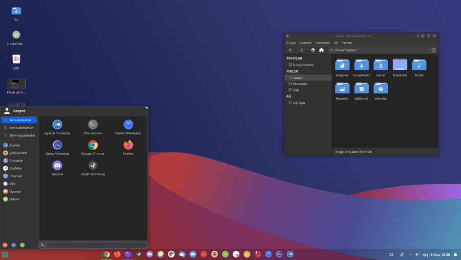
Task: Select Çöp in the file manager sidebar
Action: 296,90
